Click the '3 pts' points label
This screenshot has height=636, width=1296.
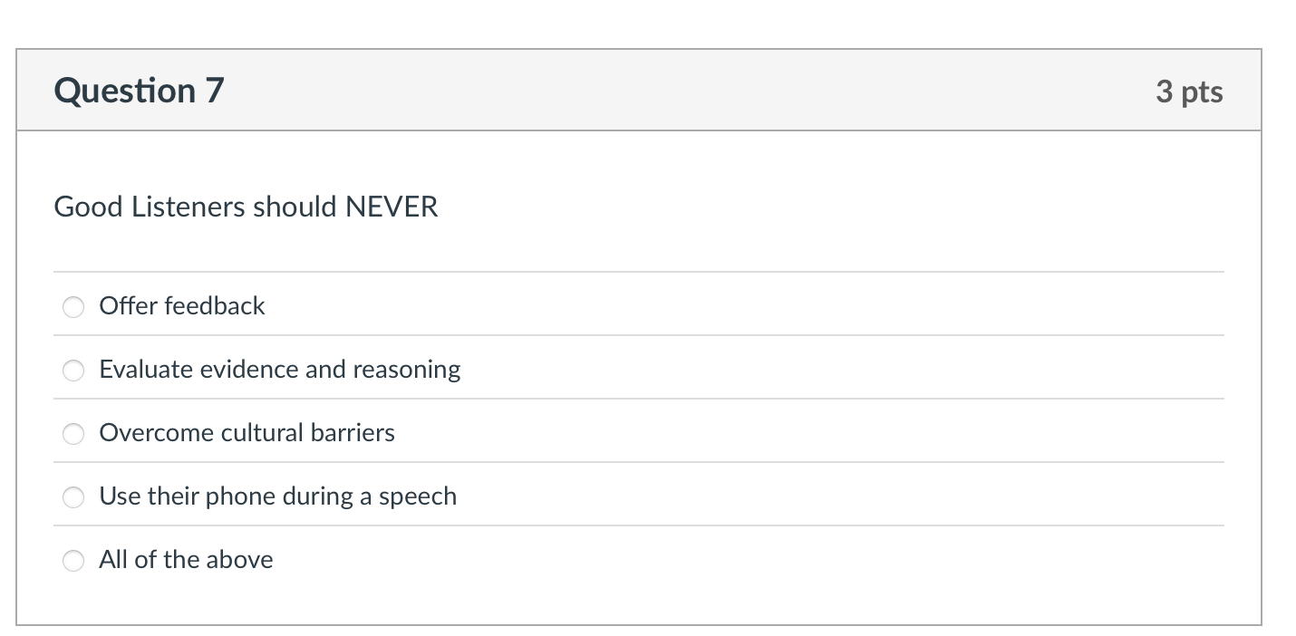(1190, 91)
